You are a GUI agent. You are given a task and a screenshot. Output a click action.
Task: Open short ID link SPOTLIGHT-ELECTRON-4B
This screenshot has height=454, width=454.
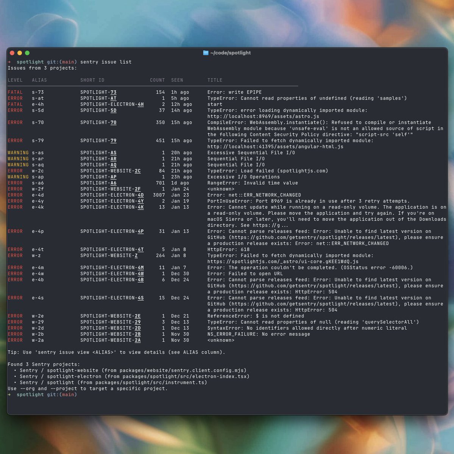coord(112,280)
